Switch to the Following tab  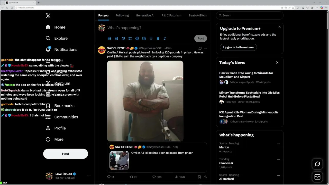click(122, 15)
